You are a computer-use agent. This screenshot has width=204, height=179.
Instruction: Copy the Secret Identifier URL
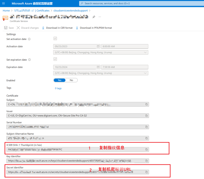click(x=147, y=172)
